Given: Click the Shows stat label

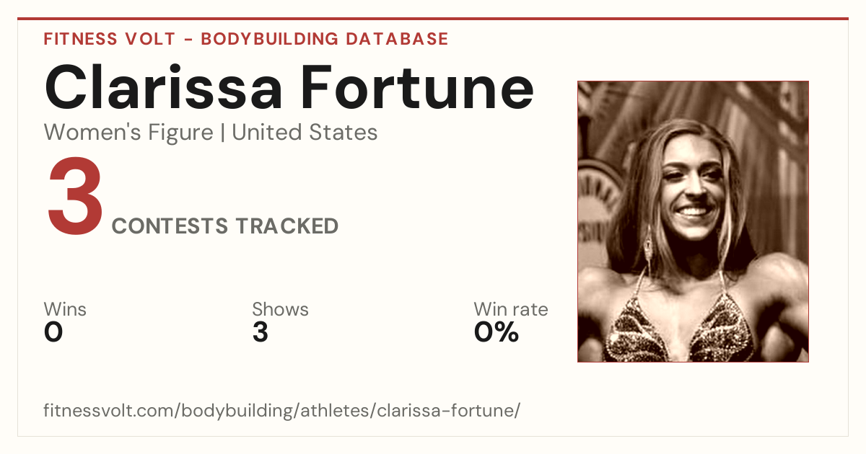Looking at the screenshot, I should (x=280, y=310).
